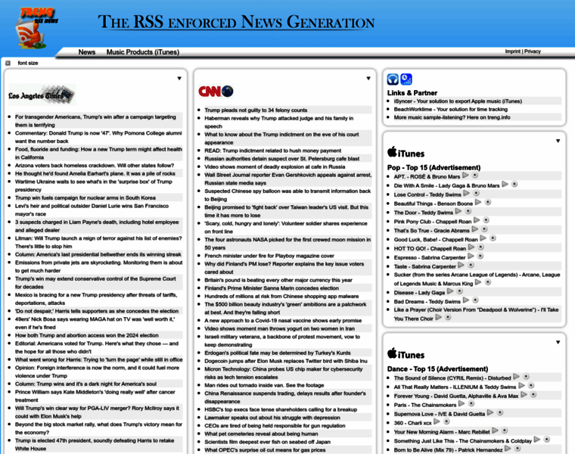575x454 pixels.
Task: Open iTunes link icon for Espresso
Action: click(x=480, y=256)
